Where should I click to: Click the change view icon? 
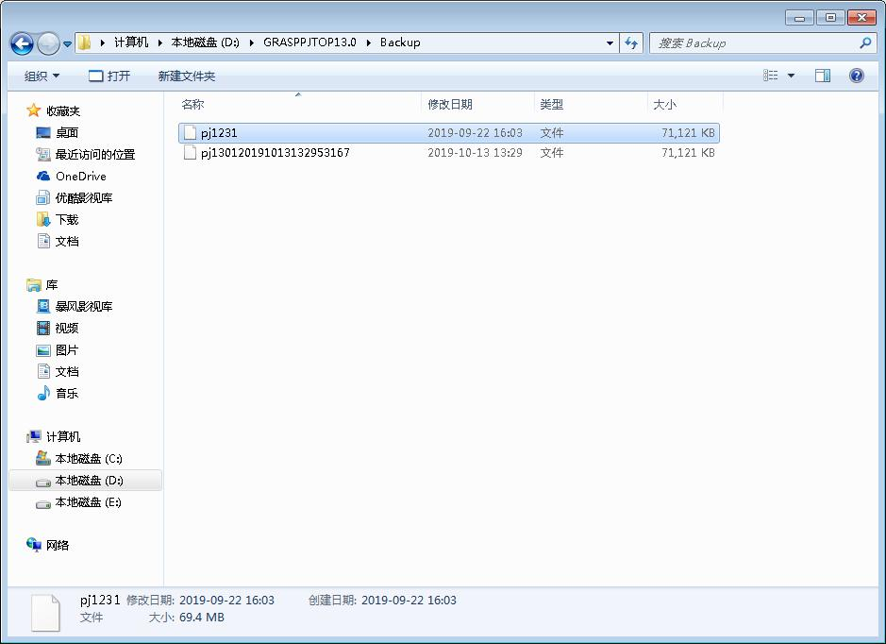(x=771, y=76)
